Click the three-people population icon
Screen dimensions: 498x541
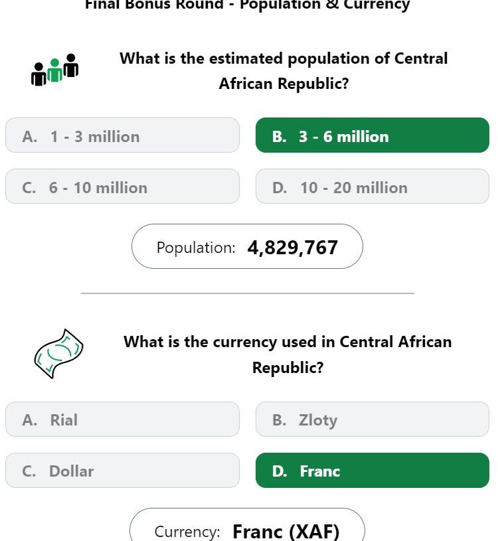[x=54, y=70]
